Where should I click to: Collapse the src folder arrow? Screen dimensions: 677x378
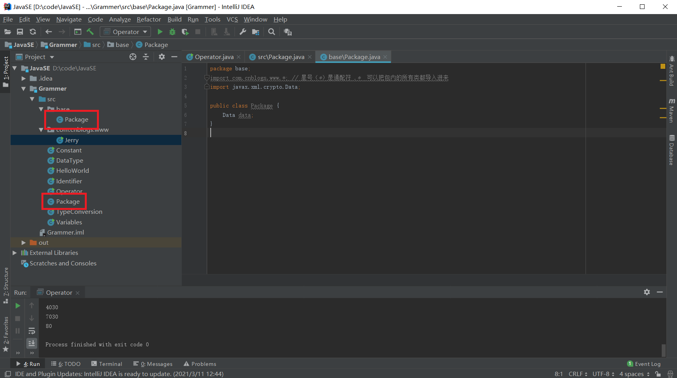pos(32,99)
